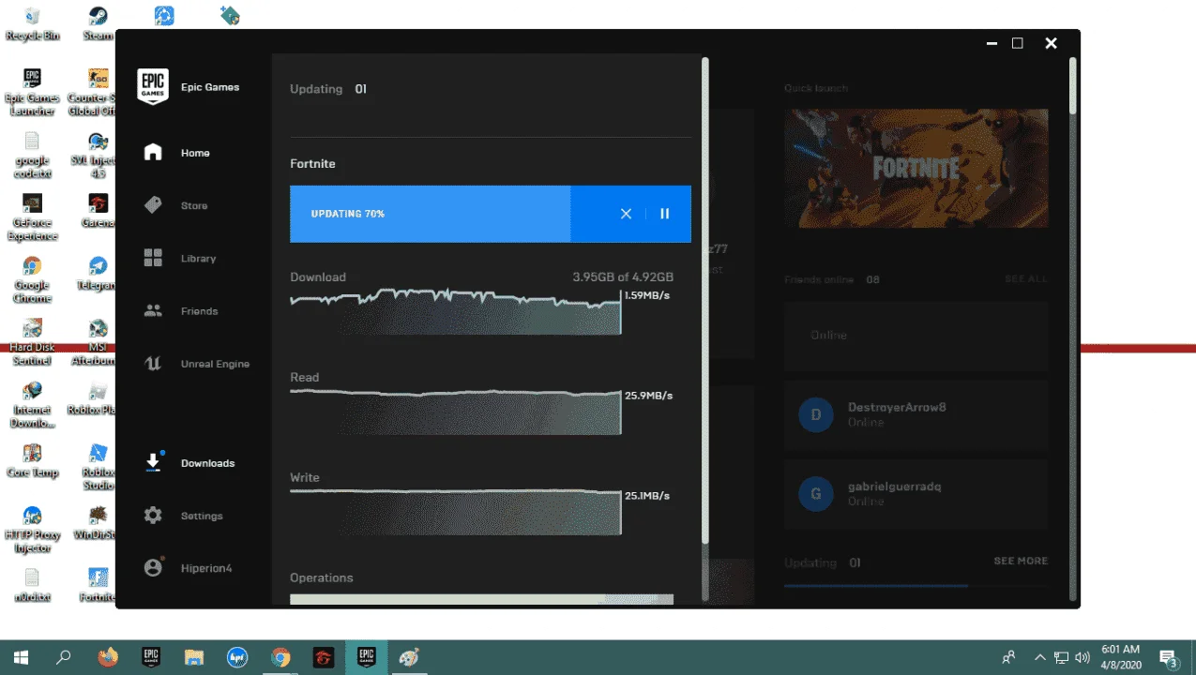
Task: Click the Fortnite quick launch thumbnail
Action: coord(916,169)
